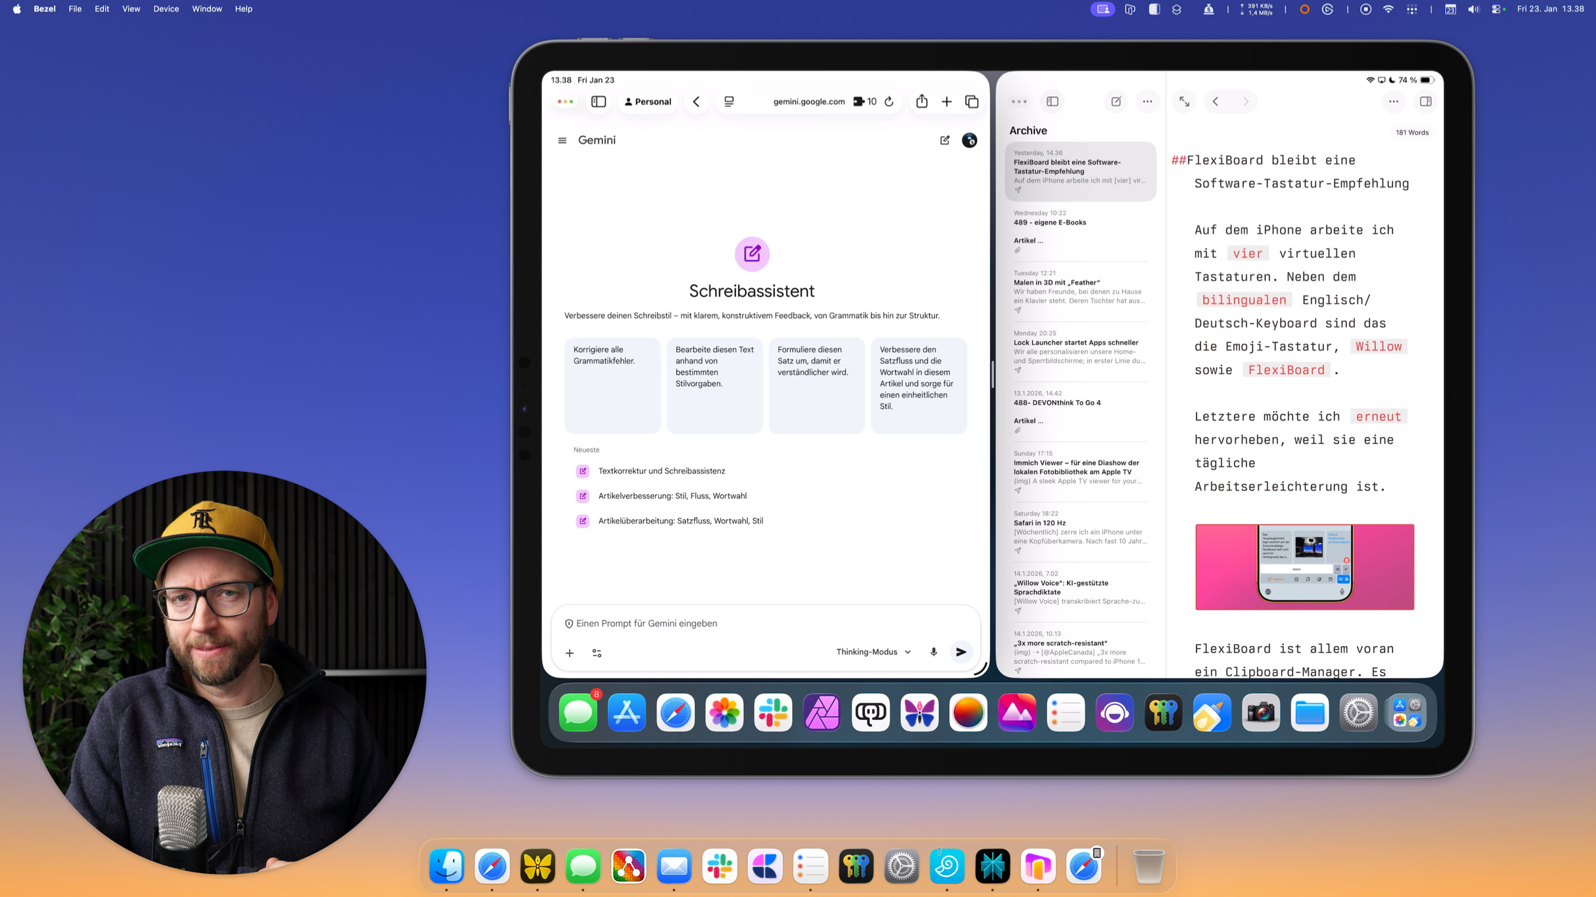Toggle the Safari sidebar

(598, 101)
